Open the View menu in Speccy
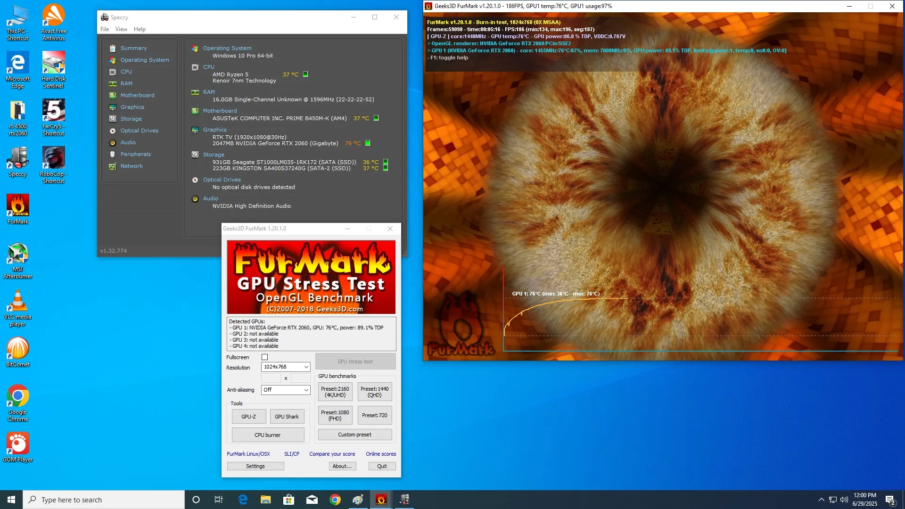Screen dimensions: 905x509 tap(121, 29)
